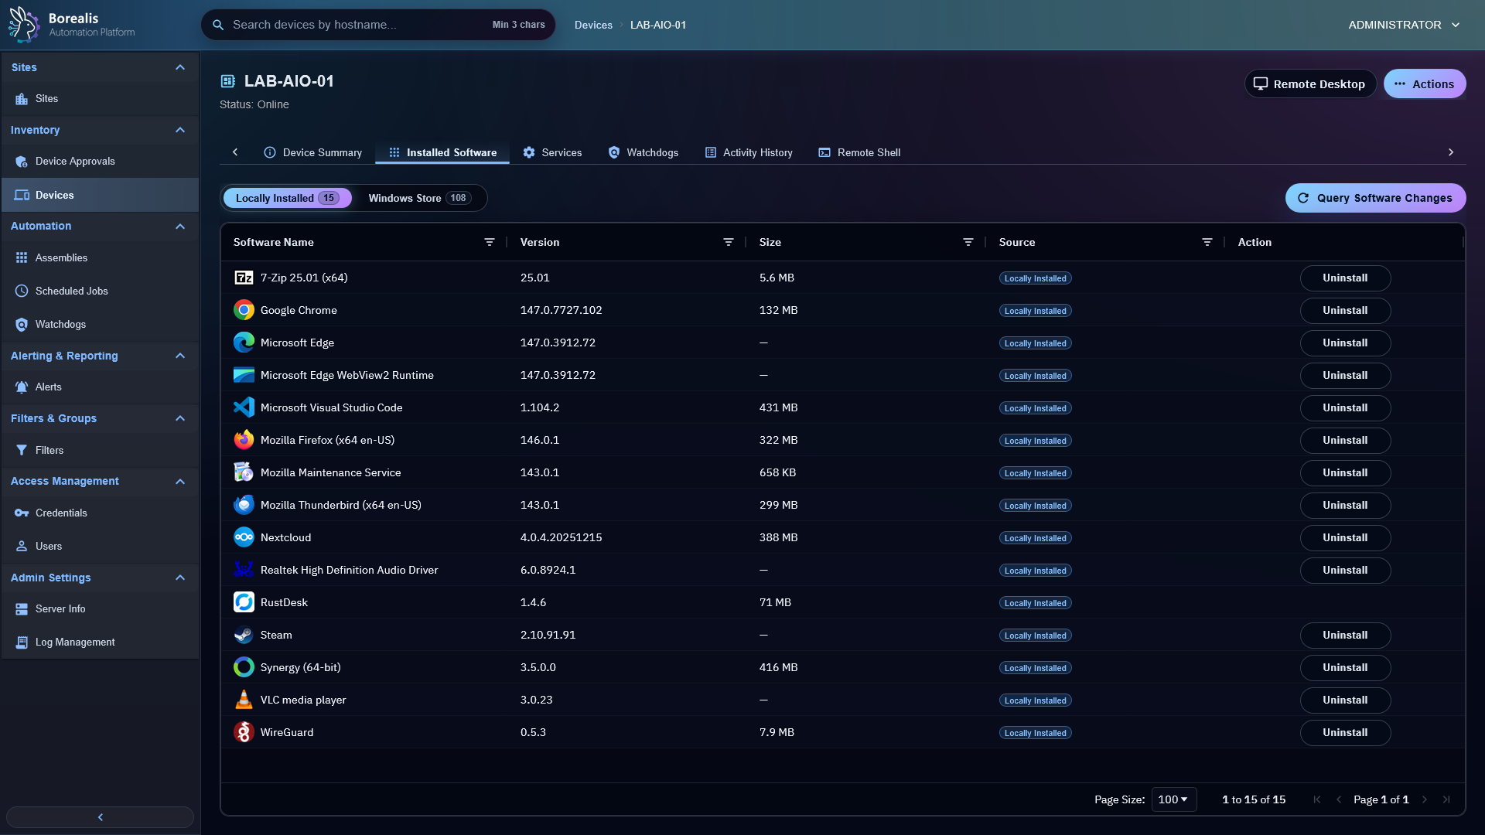1485x835 pixels.
Task: Collapse the Access Management section
Action: tap(180, 482)
